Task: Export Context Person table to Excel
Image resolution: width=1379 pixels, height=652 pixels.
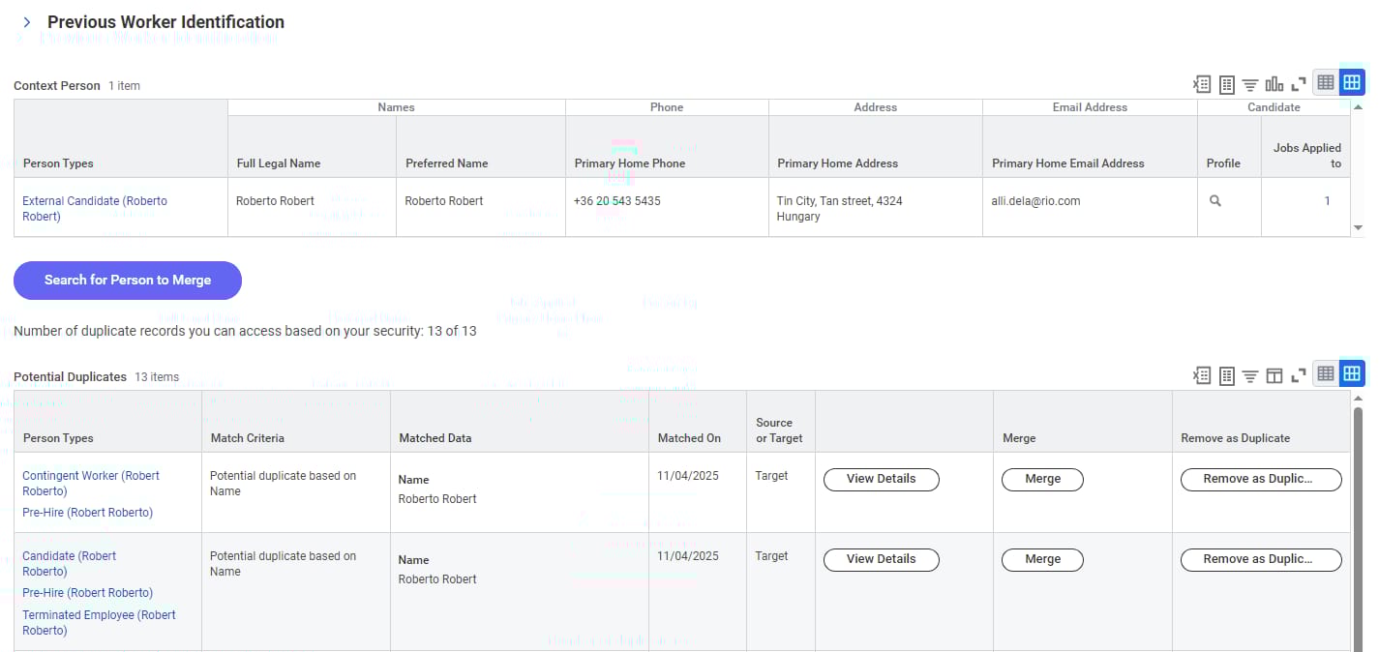Action: pyautogui.click(x=1202, y=84)
